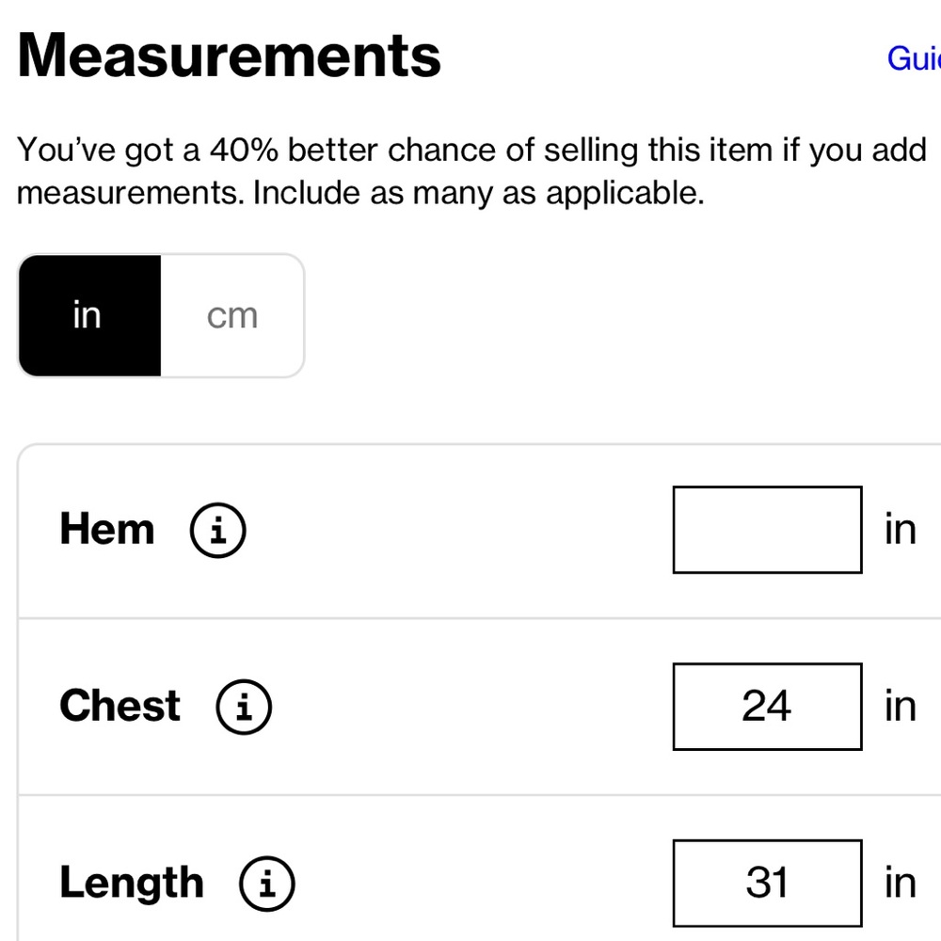Open the Guide link
Screen dimensions: 941x941
pos(914,58)
